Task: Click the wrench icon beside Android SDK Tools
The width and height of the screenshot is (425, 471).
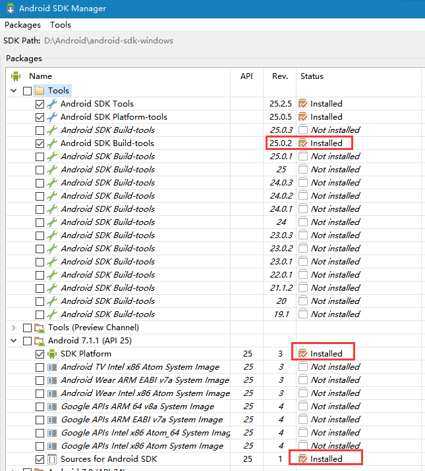Action: 52,103
